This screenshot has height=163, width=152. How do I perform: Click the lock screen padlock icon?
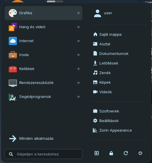111,153
